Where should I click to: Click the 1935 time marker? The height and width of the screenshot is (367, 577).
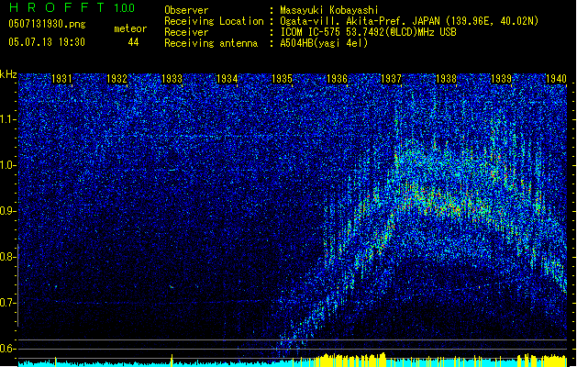click(x=282, y=79)
